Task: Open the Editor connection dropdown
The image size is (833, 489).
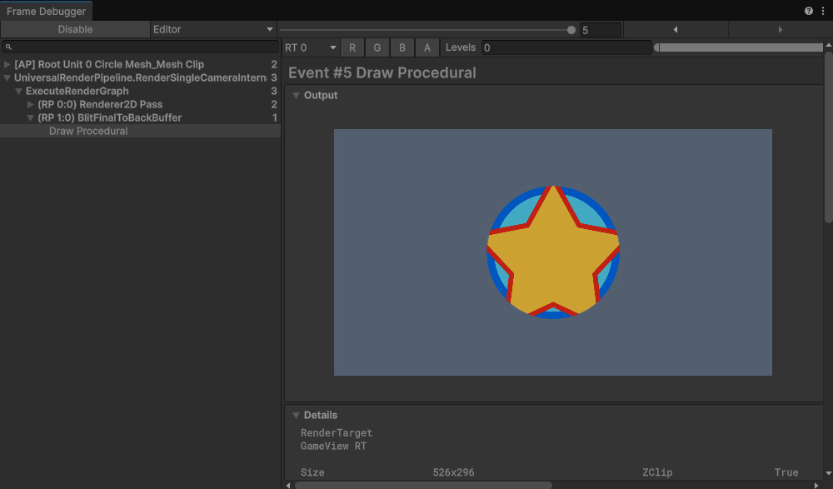Action: (213, 29)
